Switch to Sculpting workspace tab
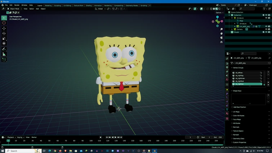This screenshot has height=153, width=272. coord(57,5)
